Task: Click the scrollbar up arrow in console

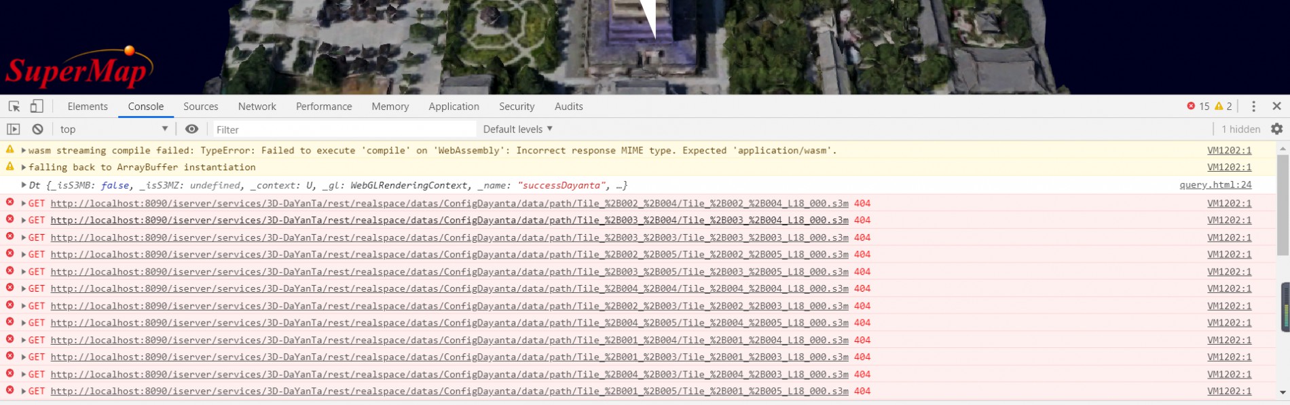Action: [1283, 148]
